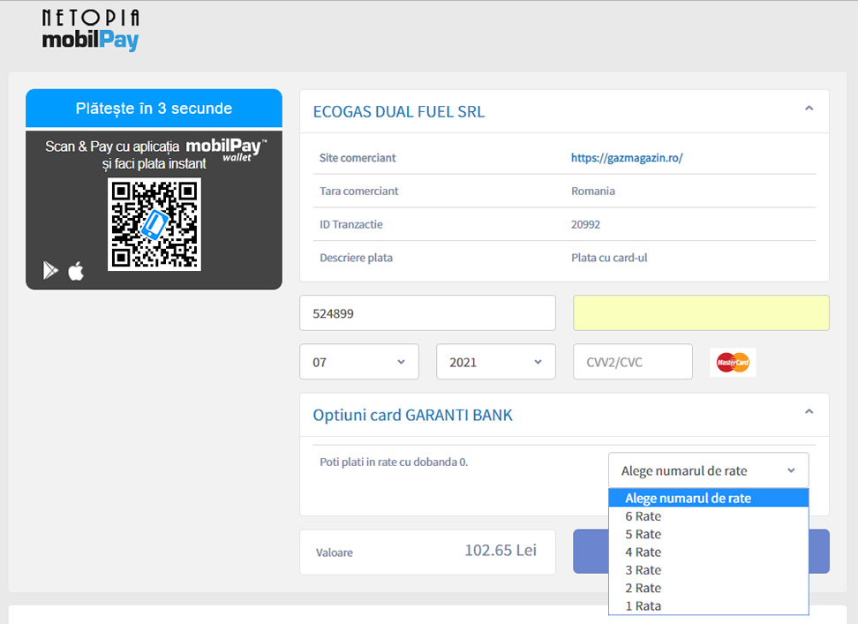
Task: Collapse the ECOGAS DUAL FUEL SRL panel
Action: (809, 109)
